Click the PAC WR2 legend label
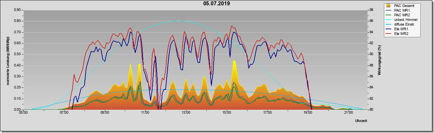The height and width of the screenshot is (133, 434). click(x=402, y=15)
